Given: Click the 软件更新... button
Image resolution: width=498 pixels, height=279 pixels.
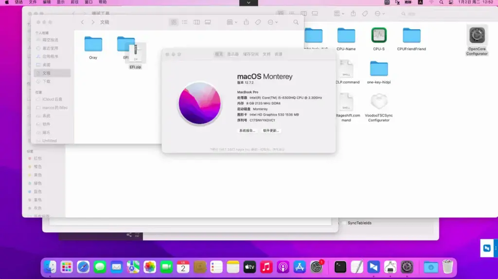Looking at the screenshot, I should [x=270, y=131].
